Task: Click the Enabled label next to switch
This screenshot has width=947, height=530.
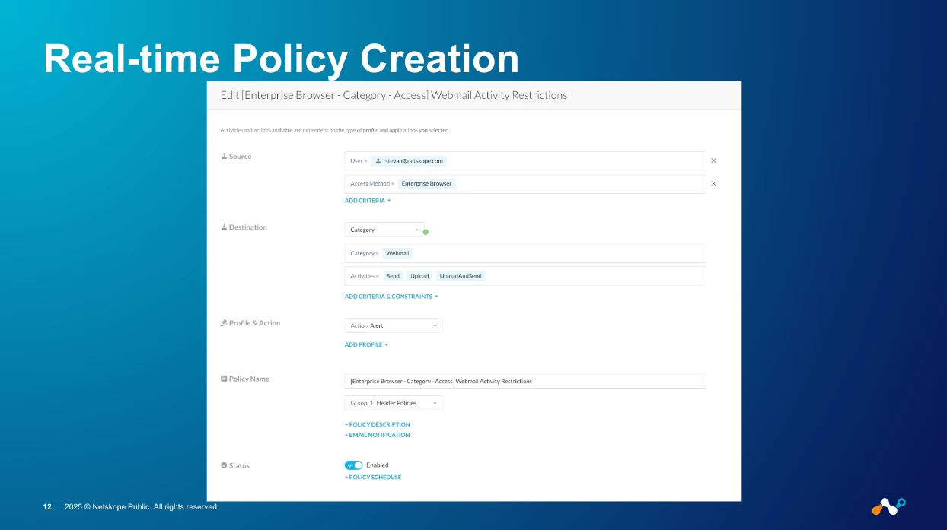Action: point(378,465)
